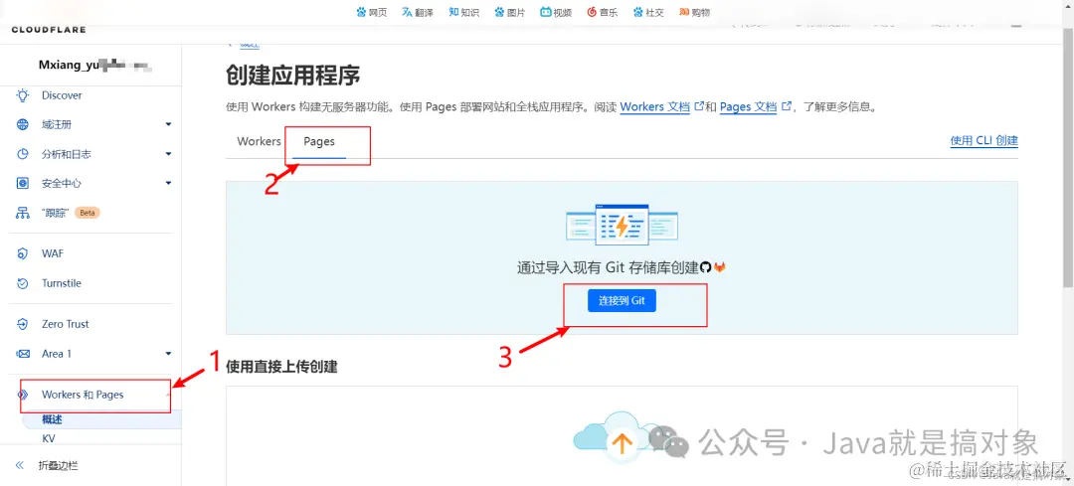The image size is (1074, 486).
Task: Click the WAF shield icon
Action: click(23, 253)
